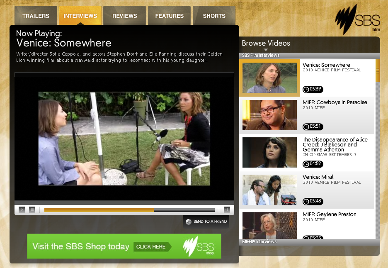Open the MIFF: Cowboys in Paradise thumbnail

click(x=269, y=115)
